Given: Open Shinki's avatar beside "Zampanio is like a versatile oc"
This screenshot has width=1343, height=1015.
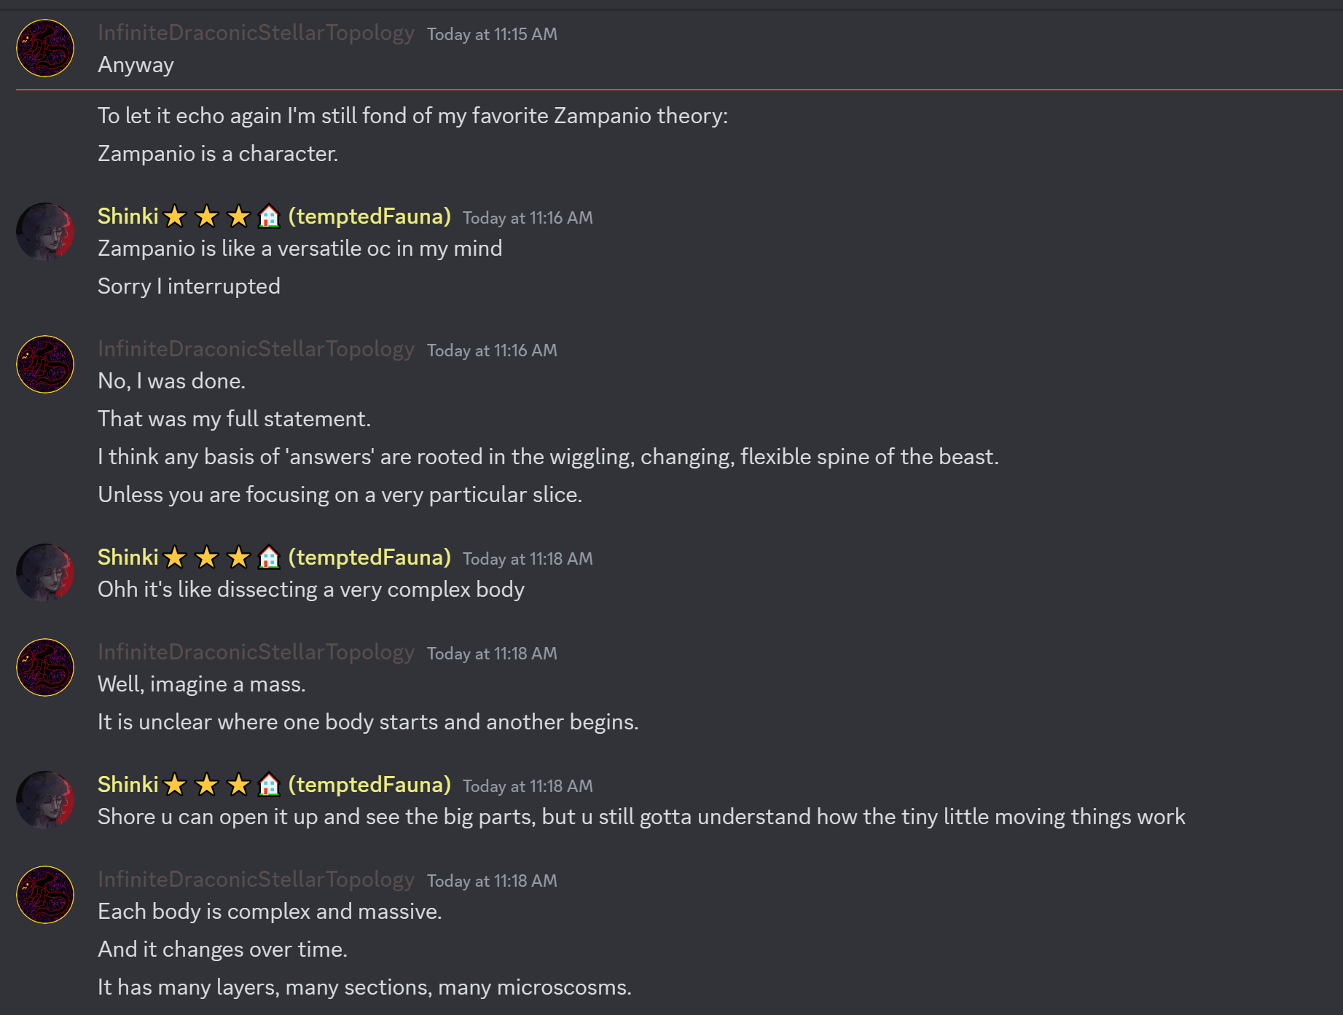Looking at the screenshot, I should [x=45, y=232].
